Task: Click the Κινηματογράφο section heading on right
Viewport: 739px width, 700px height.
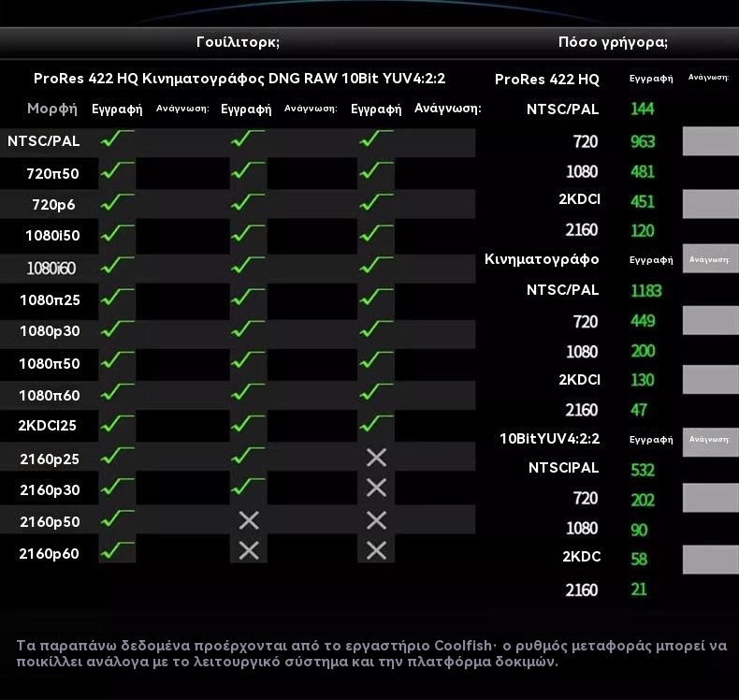Action: click(542, 259)
